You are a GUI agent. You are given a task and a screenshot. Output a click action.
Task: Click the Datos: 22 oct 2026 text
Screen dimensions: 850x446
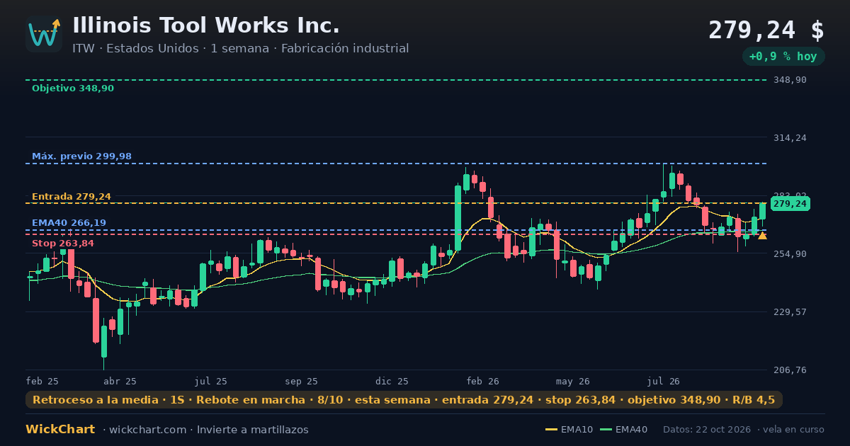pyautogui.click(x=708, y=430)
